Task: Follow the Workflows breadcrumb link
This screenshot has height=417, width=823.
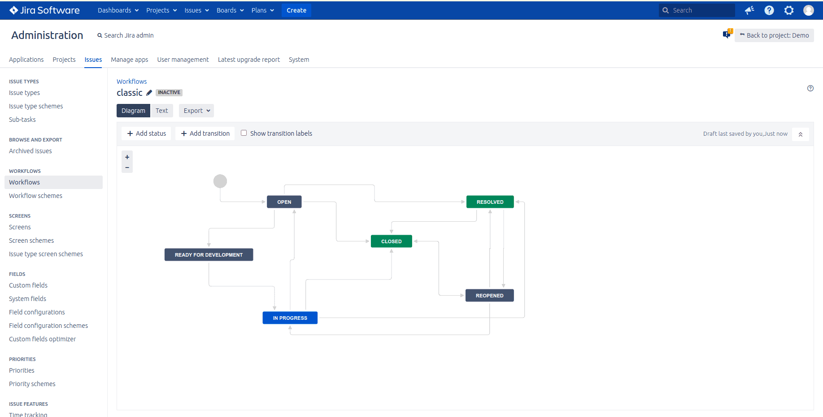Action: (x=132, y=82)
